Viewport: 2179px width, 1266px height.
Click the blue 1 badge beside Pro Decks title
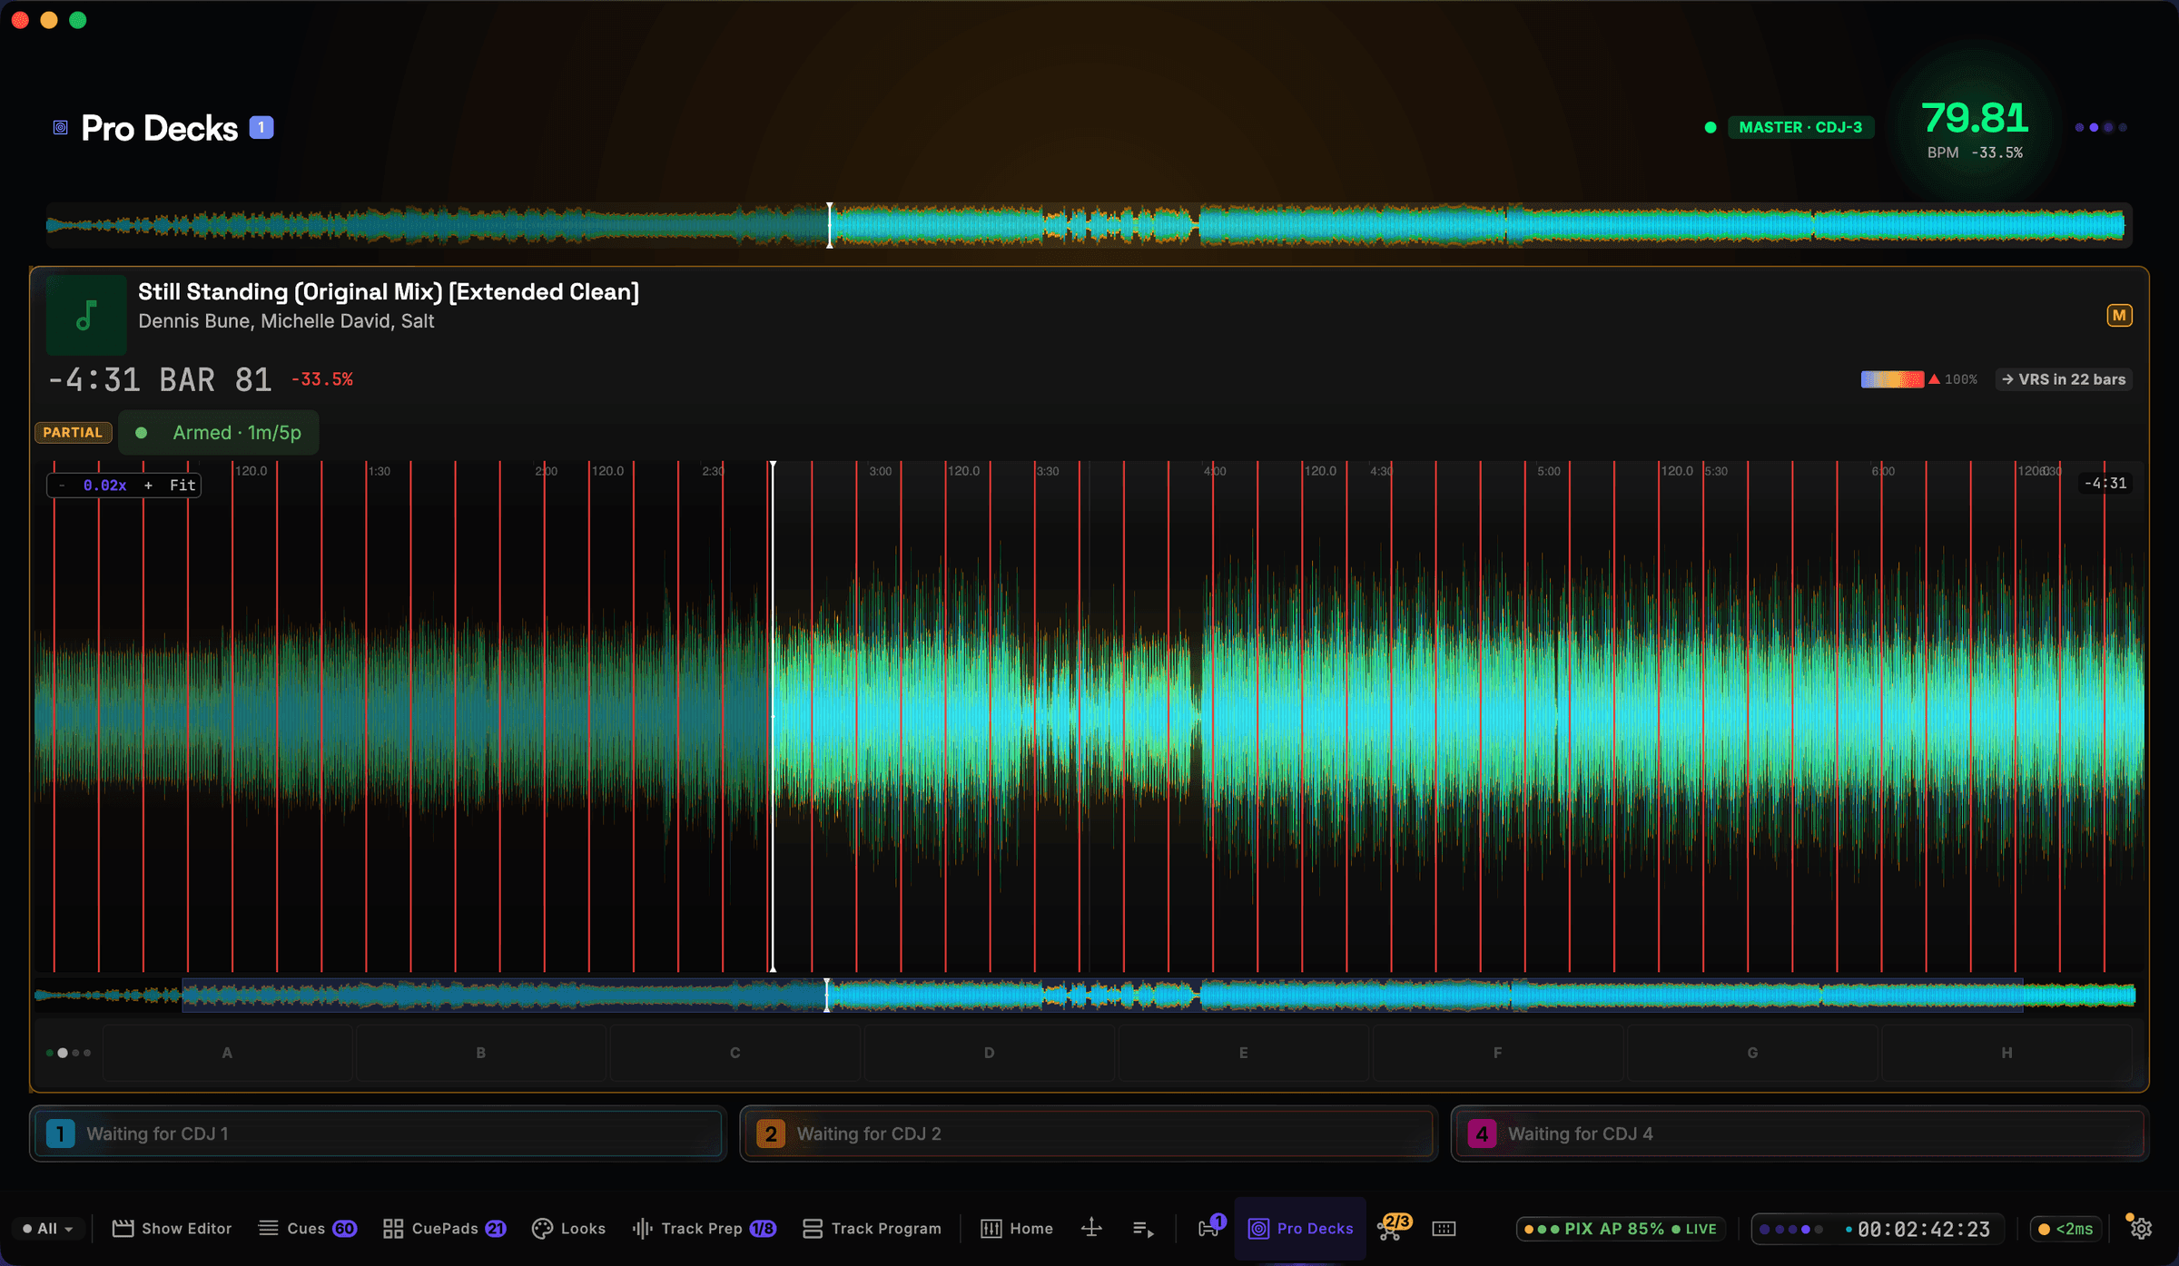pos(261,127)
